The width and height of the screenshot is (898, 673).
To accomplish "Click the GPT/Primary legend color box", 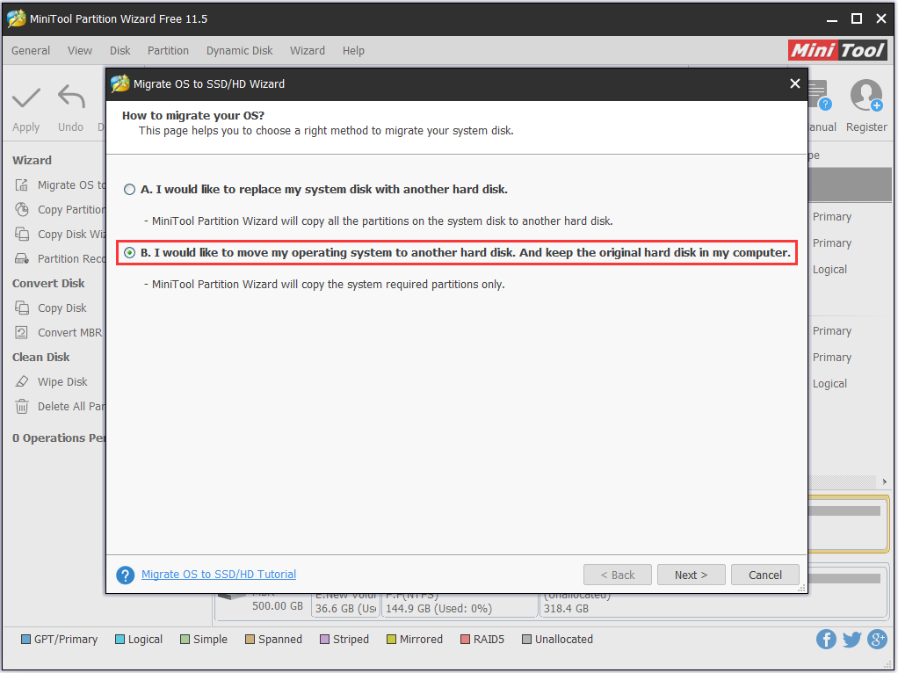I will (x=25, y=640).
